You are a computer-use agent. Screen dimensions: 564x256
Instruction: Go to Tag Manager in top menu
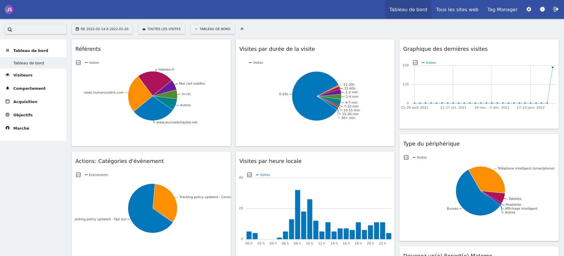pyautogui.click(x=502, y=9)
